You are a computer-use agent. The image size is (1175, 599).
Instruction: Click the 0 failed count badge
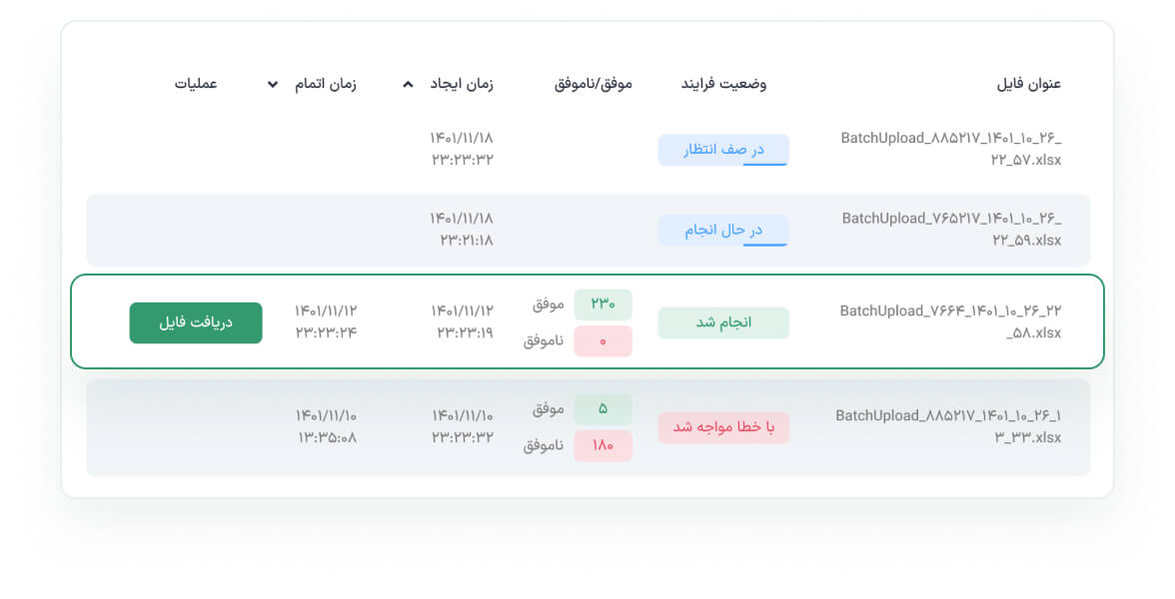tap(602, 341)
